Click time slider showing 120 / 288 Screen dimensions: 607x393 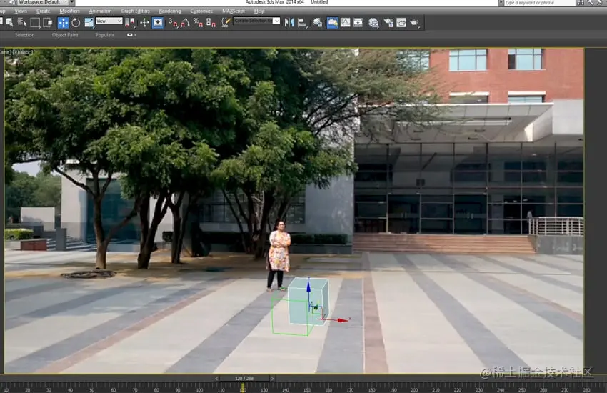coord(244,378)
